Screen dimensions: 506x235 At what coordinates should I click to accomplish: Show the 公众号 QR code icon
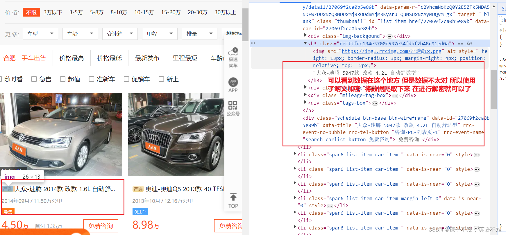[233, 108]
